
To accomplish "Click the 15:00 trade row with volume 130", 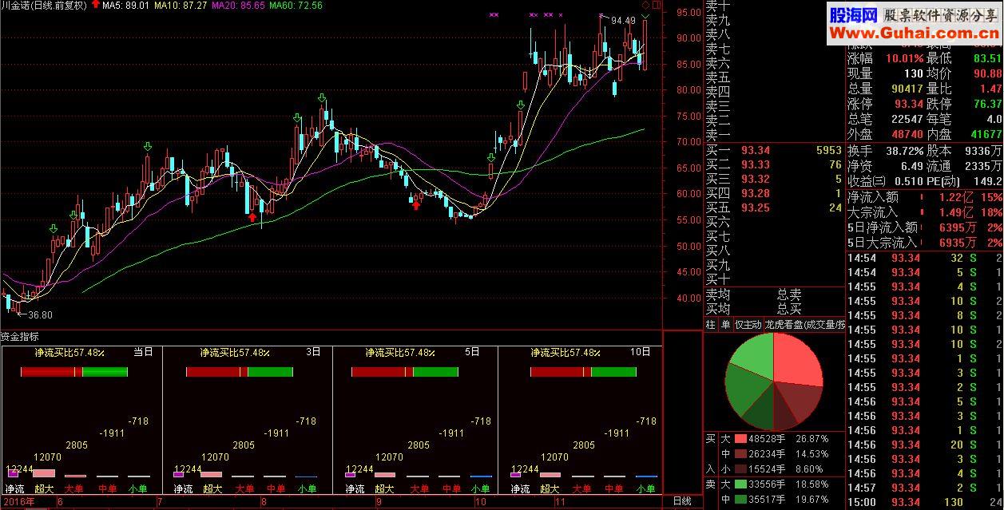I will pyautogui.click(x=925, y=501).
